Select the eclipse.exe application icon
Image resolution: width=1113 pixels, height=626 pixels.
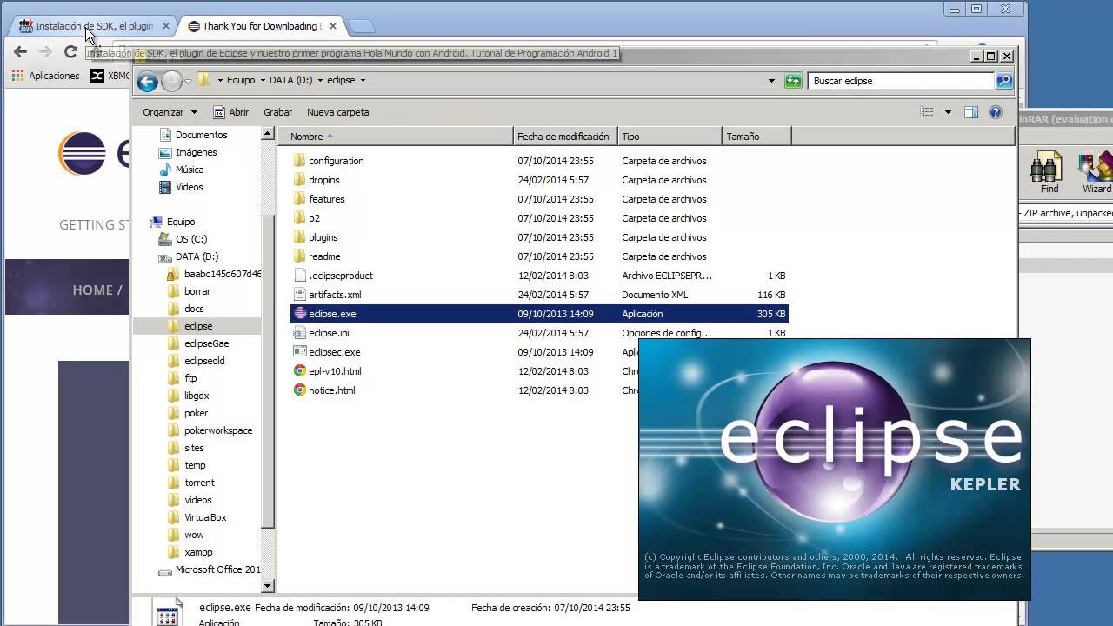(x=300, y=314)
